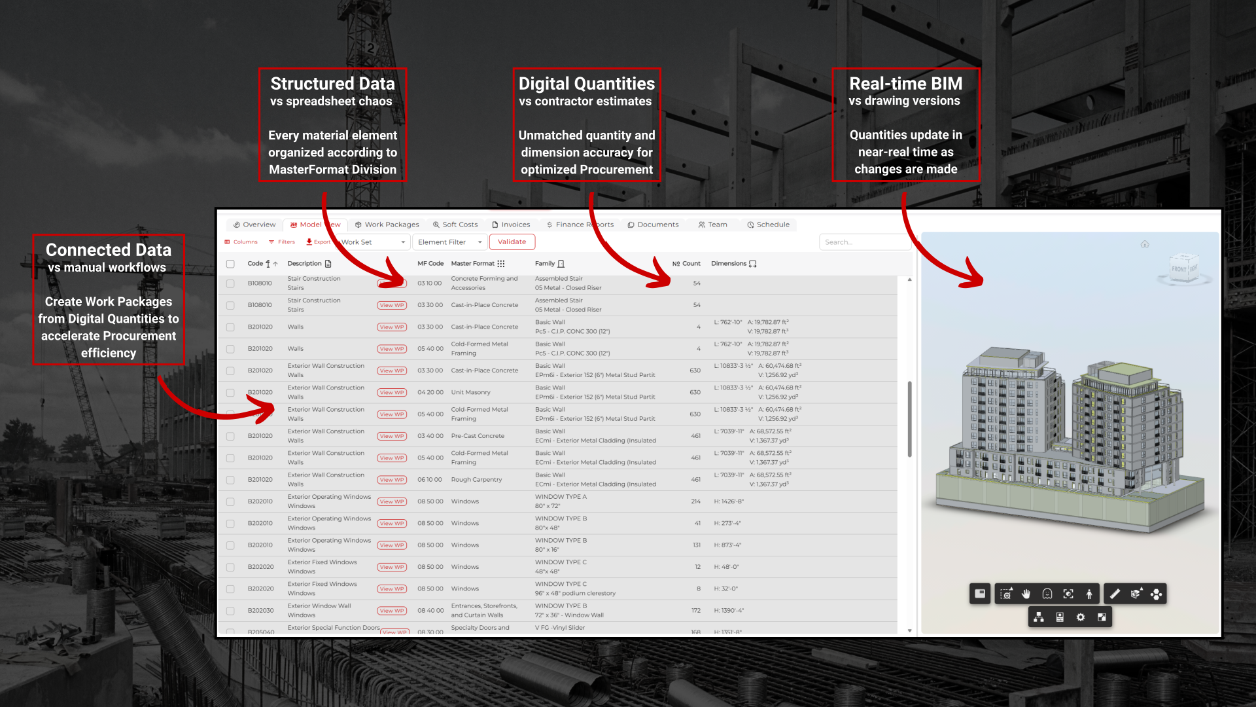Click the table vertical scrollbar thumb
The height and width of the screenshot is (707, 1256).
[x=909, y=419]
